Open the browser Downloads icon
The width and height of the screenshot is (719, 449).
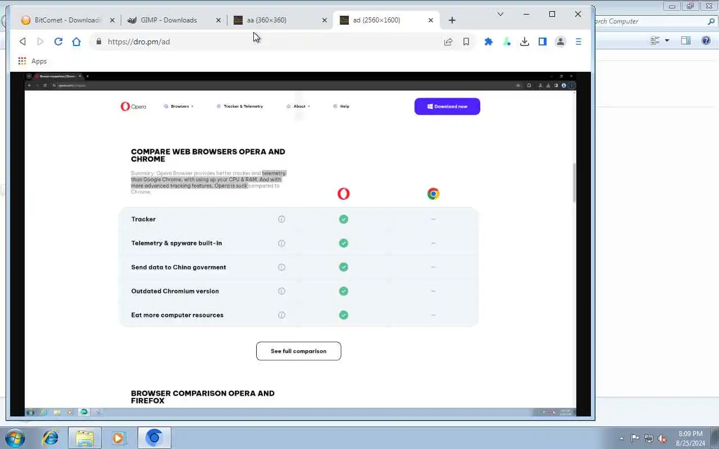click(x=525, y=42)
